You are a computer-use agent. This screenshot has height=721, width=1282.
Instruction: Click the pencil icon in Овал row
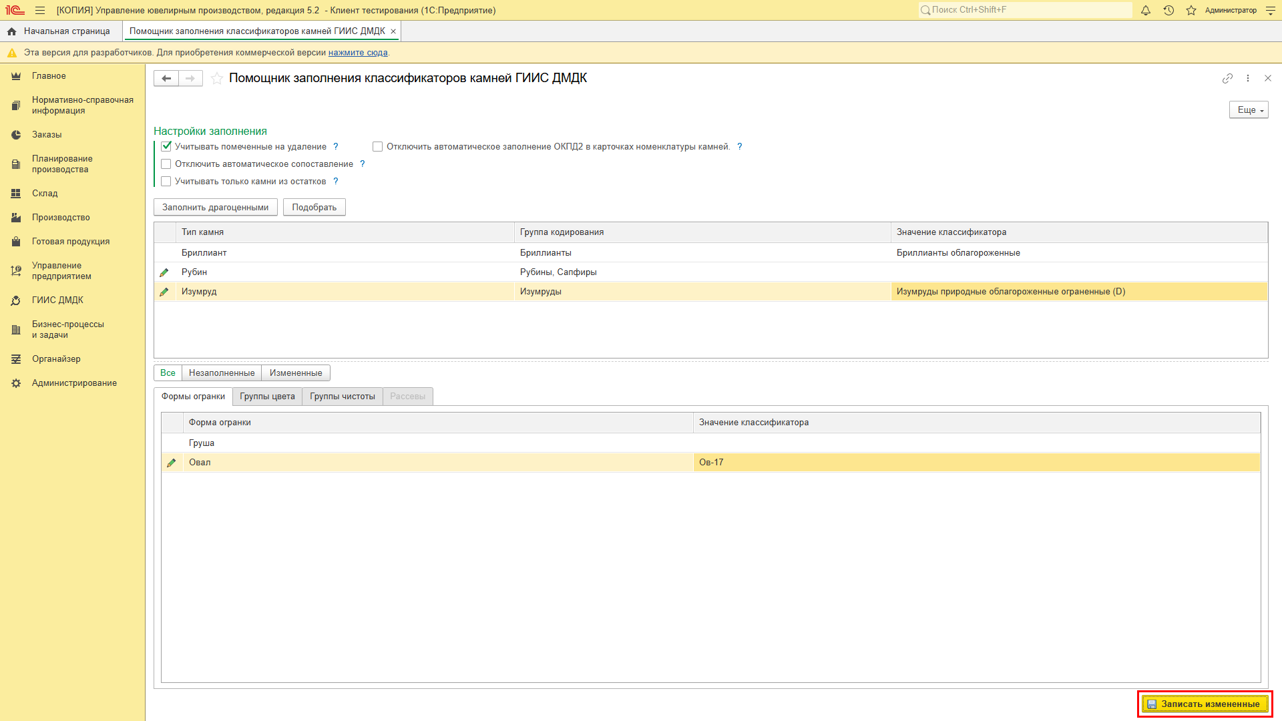coord(172,463)
